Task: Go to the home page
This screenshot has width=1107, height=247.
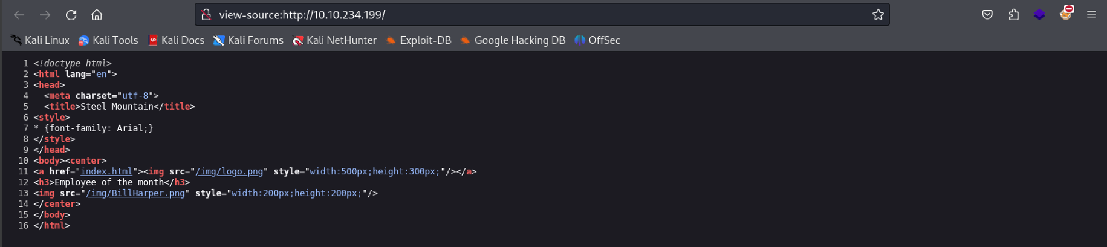Action: click(97, 15)
